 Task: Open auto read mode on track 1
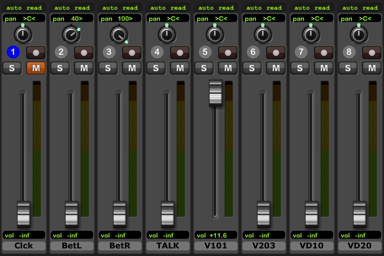point(24,8)
